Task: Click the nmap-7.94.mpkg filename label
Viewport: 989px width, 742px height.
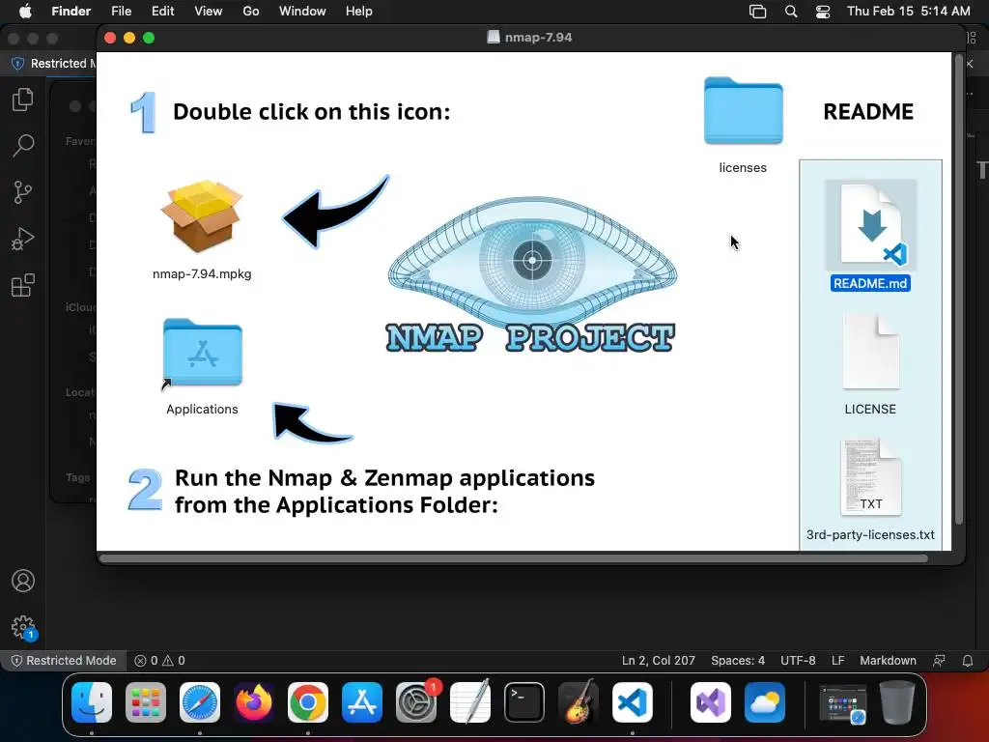Action: [202, 273]
